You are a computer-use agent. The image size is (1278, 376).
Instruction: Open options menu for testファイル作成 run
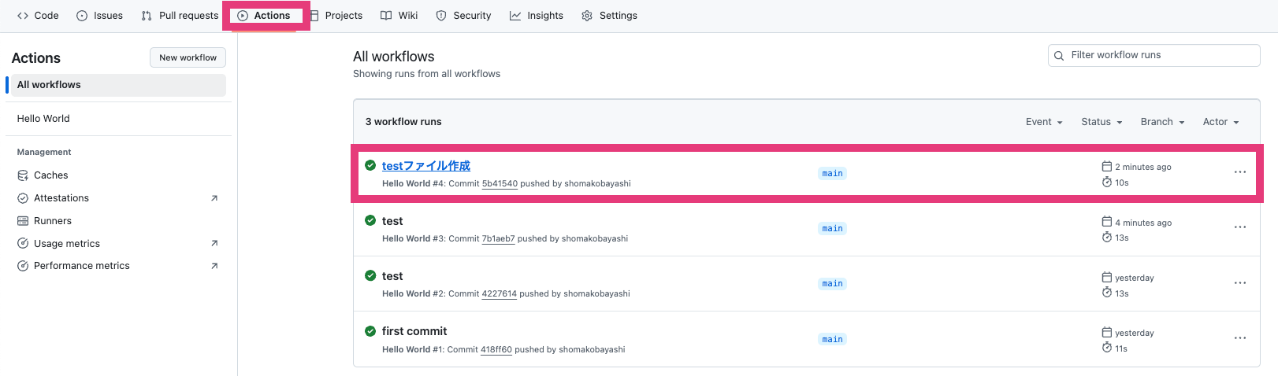(1240, 172)
